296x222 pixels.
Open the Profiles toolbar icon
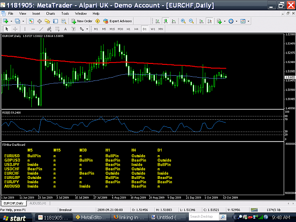coord(18,21)
